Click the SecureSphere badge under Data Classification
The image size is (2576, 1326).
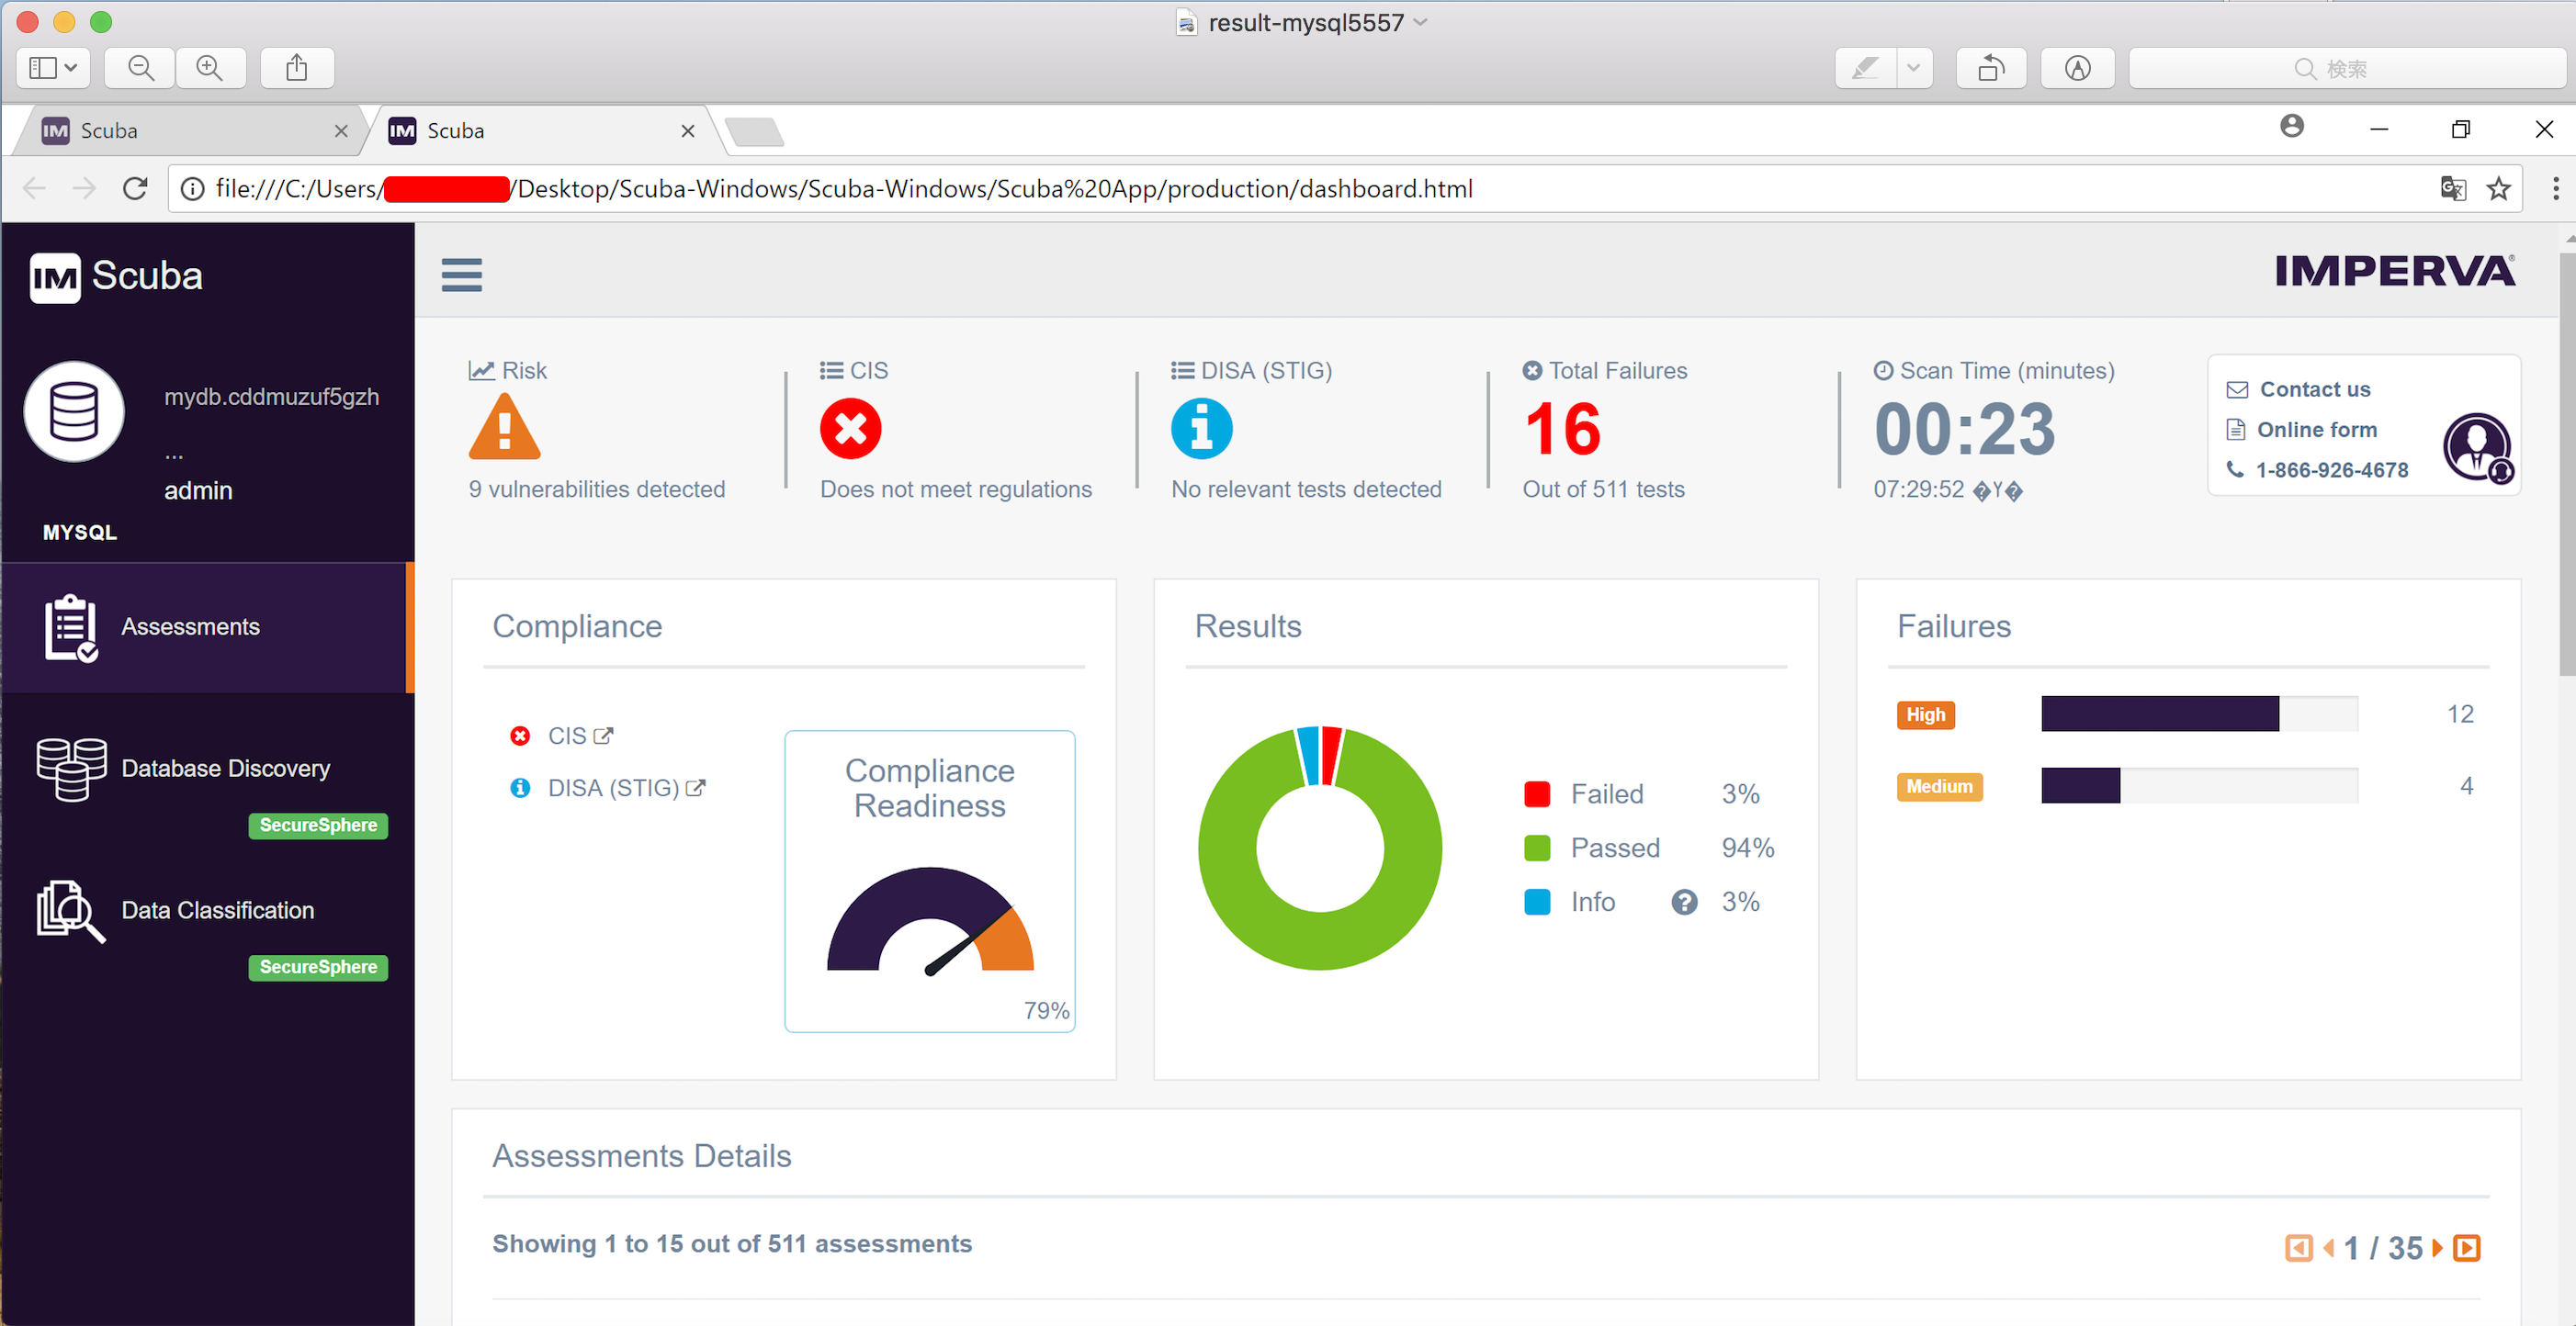click(x=318, y=967)
